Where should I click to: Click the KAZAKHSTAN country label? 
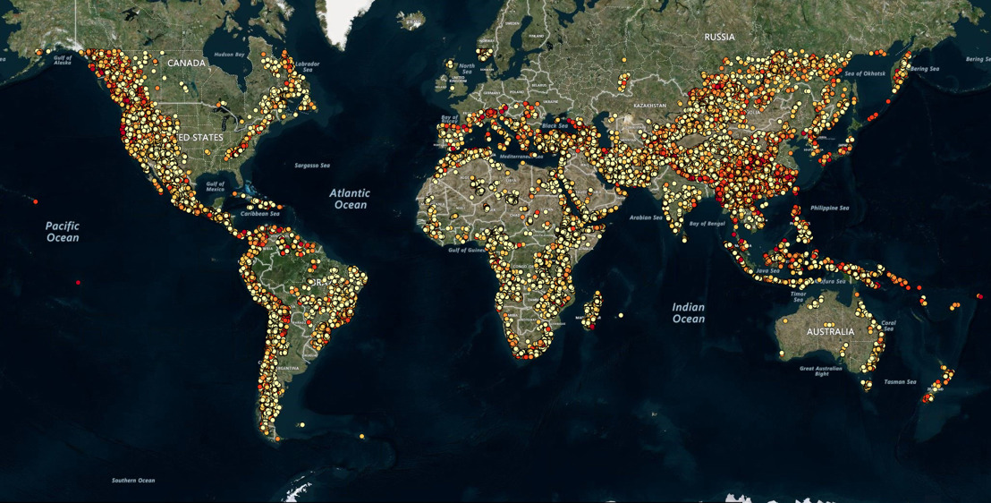click(x=649, y=105)
